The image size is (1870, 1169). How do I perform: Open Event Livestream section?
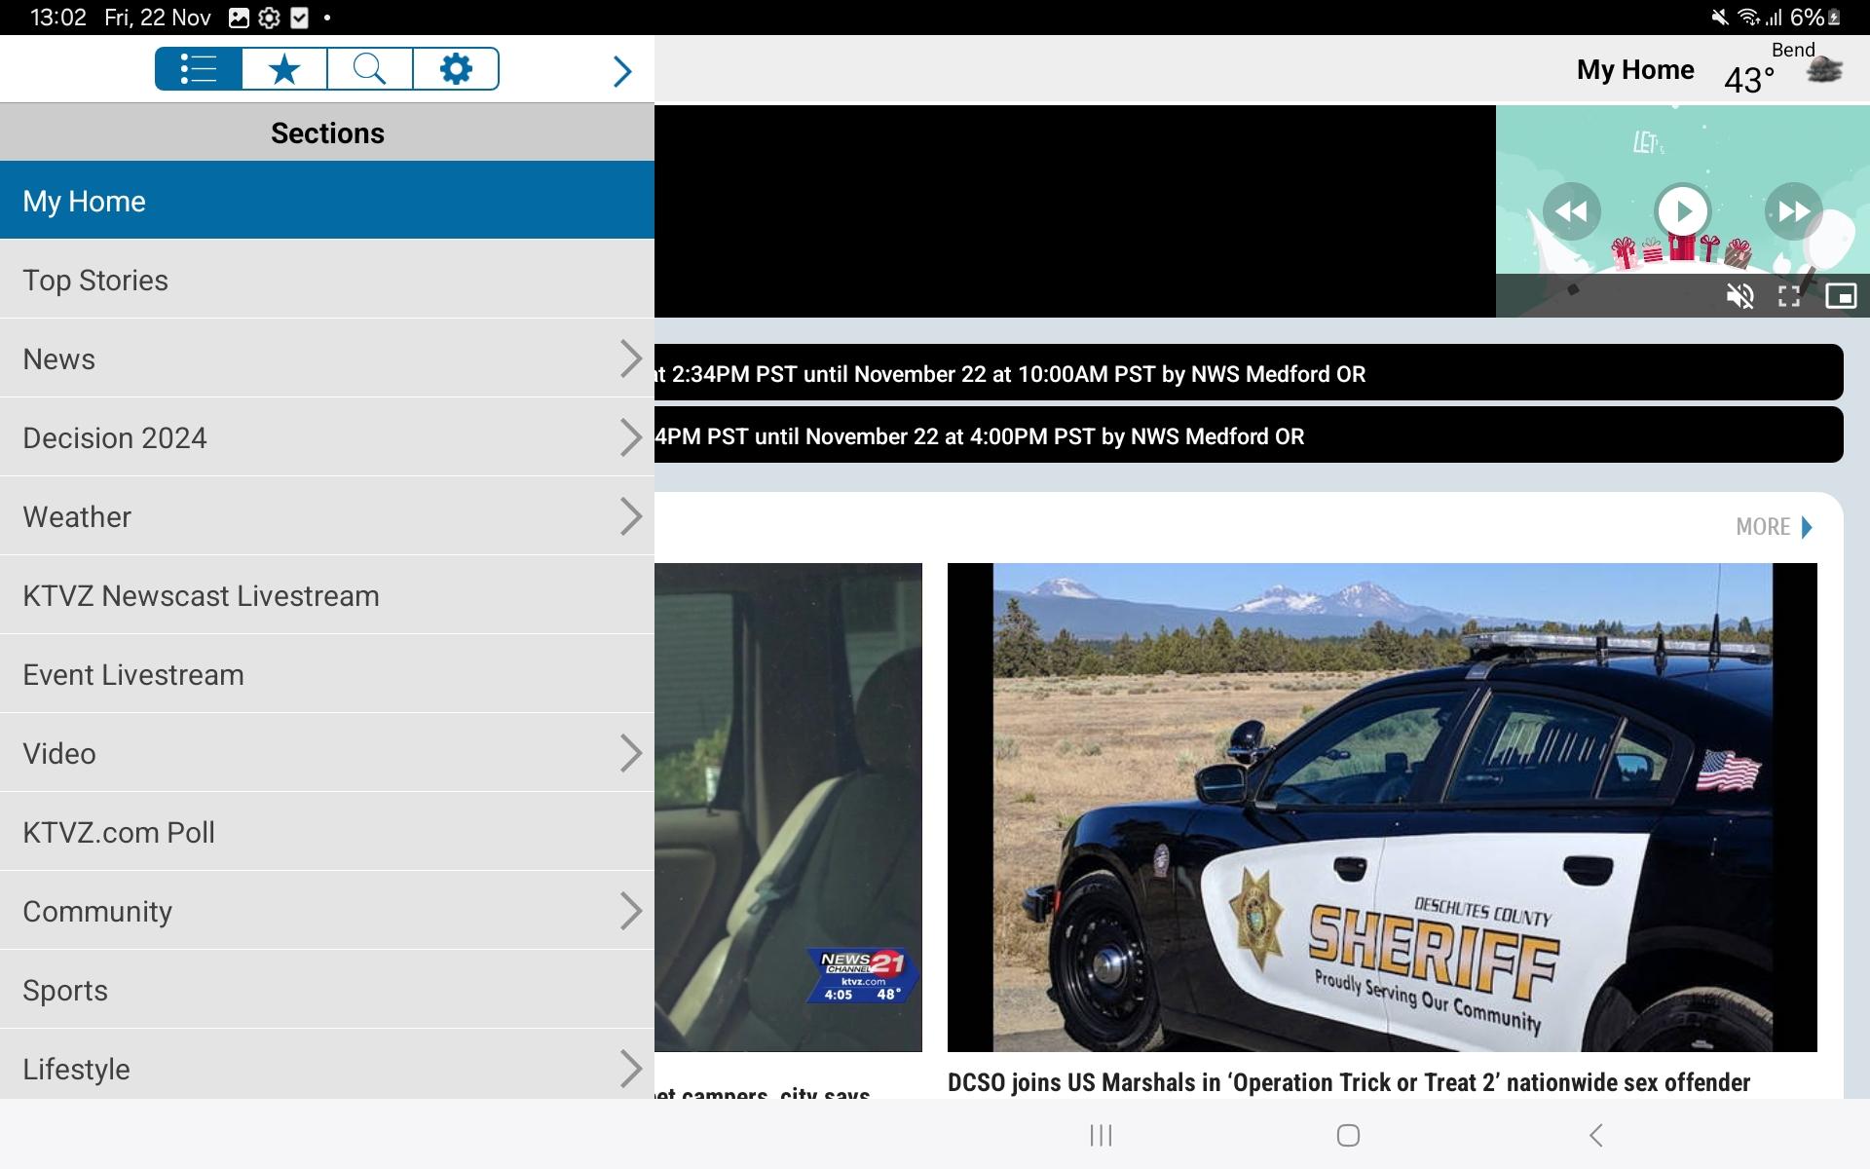327,674
